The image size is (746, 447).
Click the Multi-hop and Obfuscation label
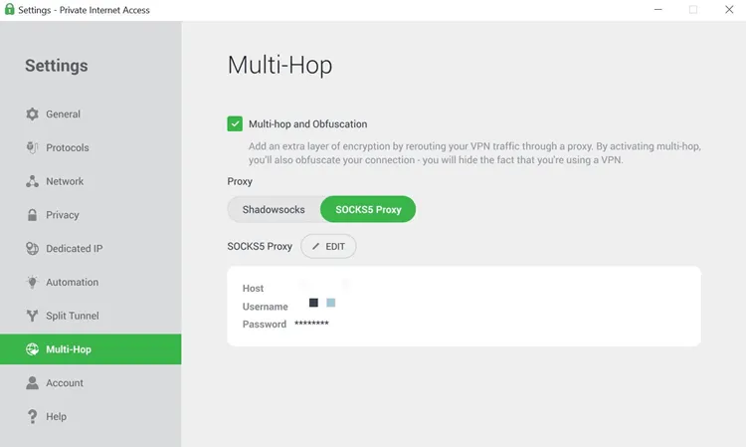coord(307,124)
